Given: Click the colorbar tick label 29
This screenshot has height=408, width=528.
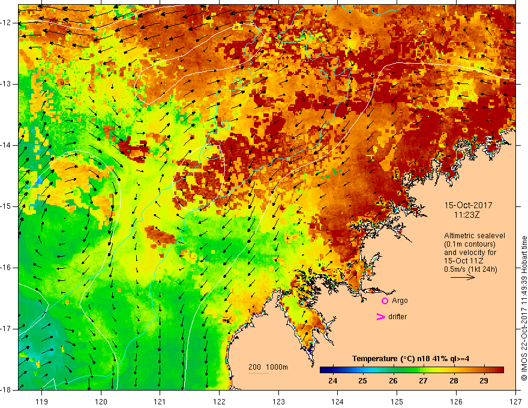Looking at the screenshot, I should [x=484, y=381].
